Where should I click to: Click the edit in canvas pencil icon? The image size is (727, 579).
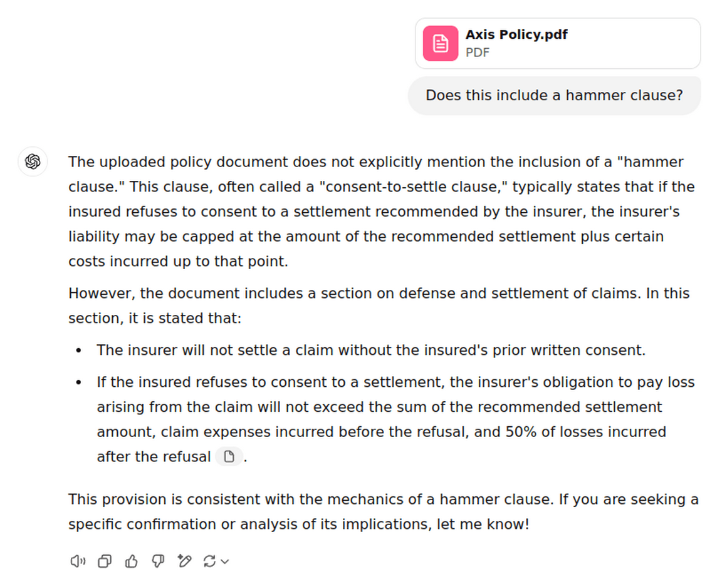coord(184,561)
